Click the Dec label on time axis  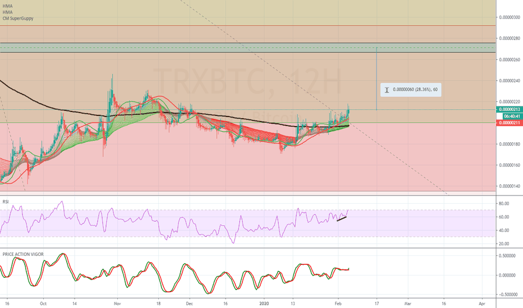(x=190, y=304)
